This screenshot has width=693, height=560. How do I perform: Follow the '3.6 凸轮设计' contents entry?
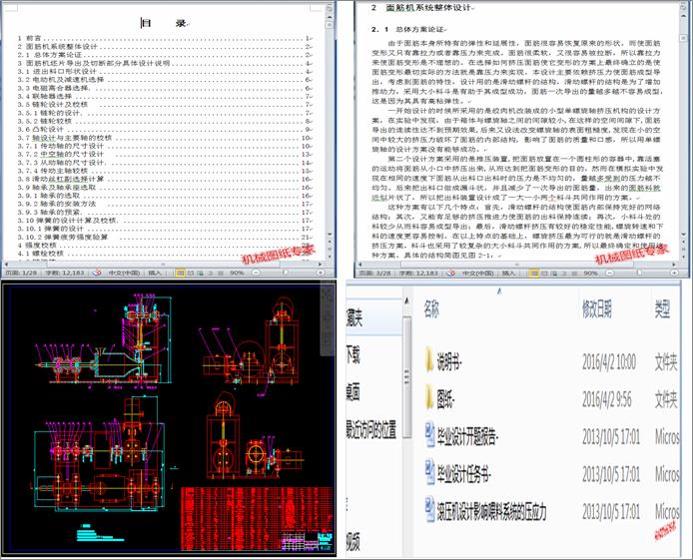coord(166,129)
